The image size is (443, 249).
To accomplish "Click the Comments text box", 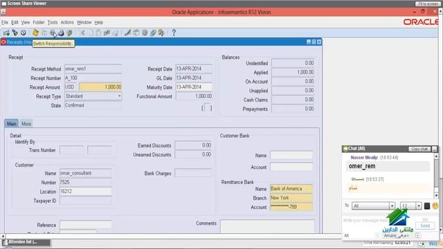I will tap(267, 227).
